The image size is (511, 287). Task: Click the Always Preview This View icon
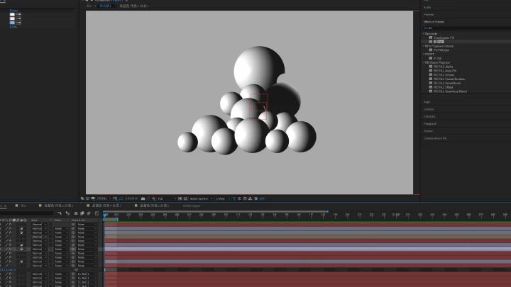click(x=82, y=198)
